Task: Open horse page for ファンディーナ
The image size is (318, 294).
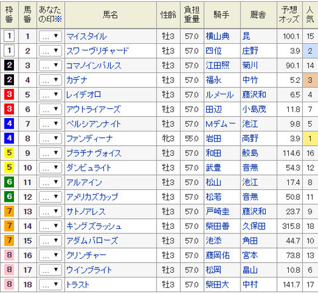Action: click(x=89, y=139)
